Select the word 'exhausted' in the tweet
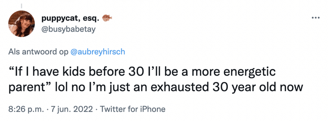328x121 pixels. coord(181,87)
